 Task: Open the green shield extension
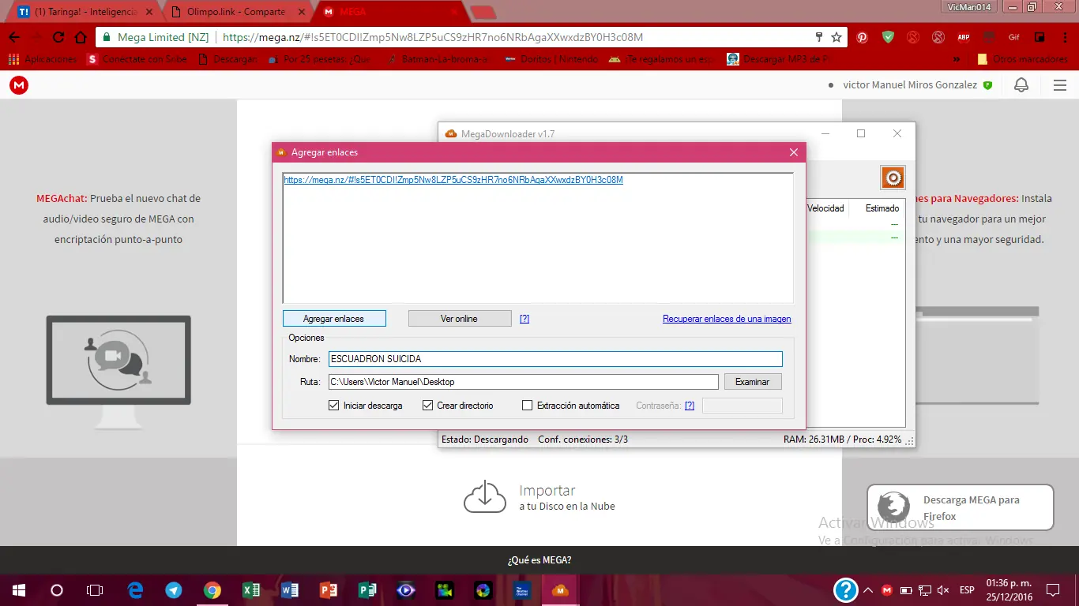click(x=888, y=37)
